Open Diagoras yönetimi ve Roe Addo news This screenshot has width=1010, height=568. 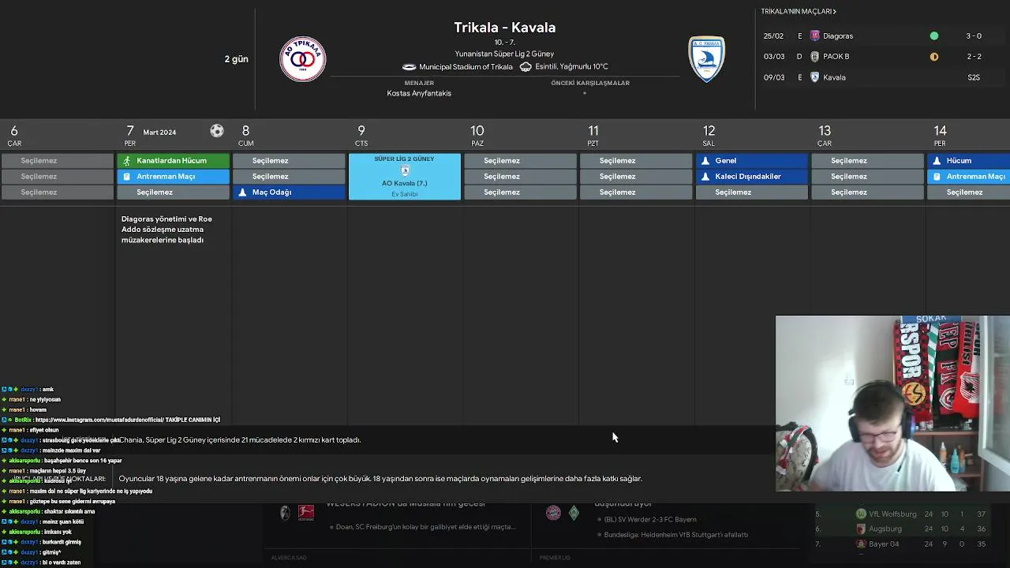166,229
